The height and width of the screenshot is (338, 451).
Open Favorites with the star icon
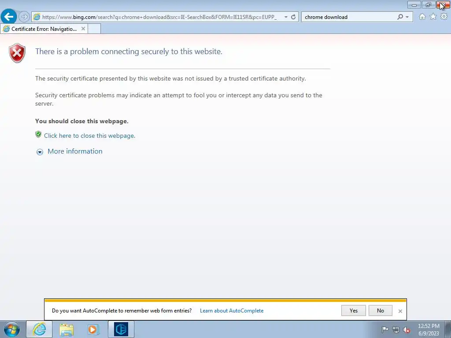[x=433, y=17]
